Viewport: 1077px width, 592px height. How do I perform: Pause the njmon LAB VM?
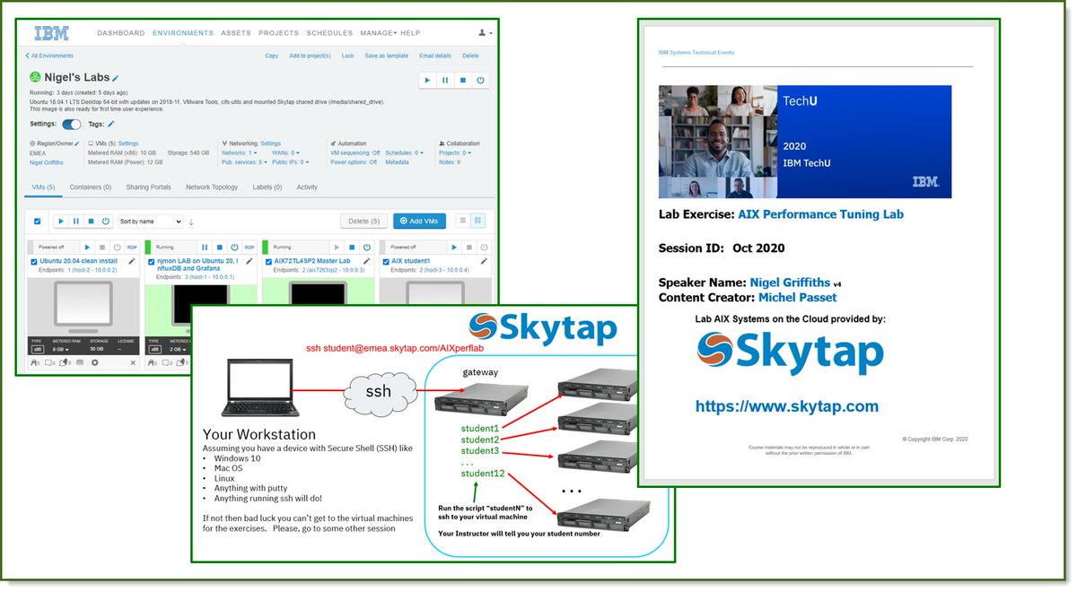tap(205, 247)
